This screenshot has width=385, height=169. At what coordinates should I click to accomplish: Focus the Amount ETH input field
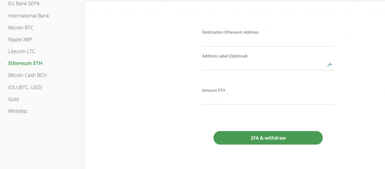coord(268,99)
